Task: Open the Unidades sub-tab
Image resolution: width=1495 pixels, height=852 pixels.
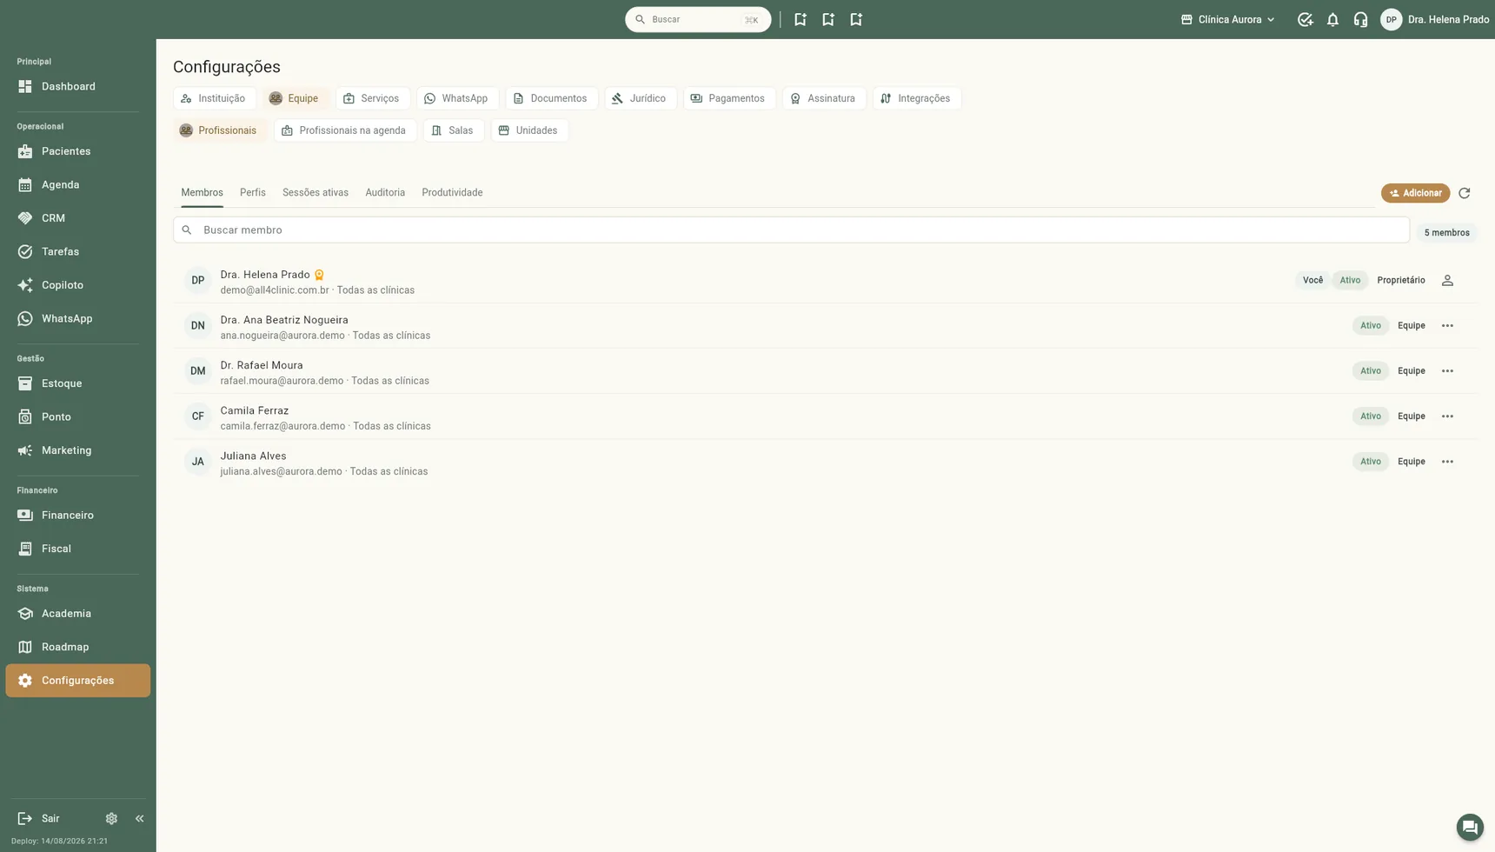Action: pyautogui.click(x=529, y=130)
